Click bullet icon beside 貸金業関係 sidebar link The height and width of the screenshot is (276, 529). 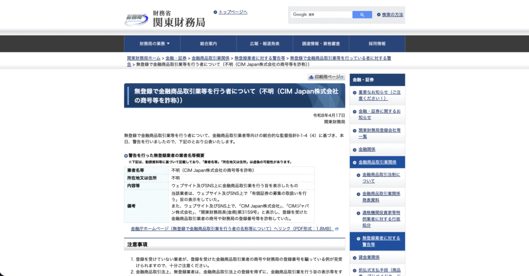pos(354,258)
